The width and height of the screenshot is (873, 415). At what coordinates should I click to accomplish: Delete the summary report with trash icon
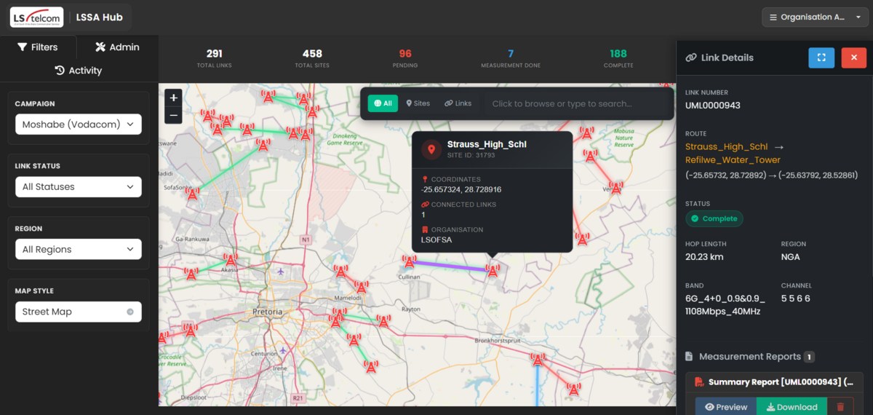[x=841, y=407]
